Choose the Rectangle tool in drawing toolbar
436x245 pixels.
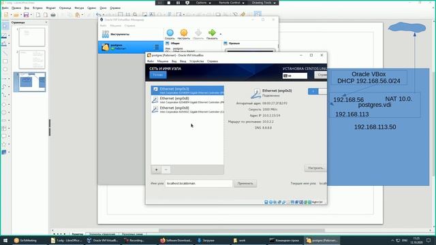5,61
